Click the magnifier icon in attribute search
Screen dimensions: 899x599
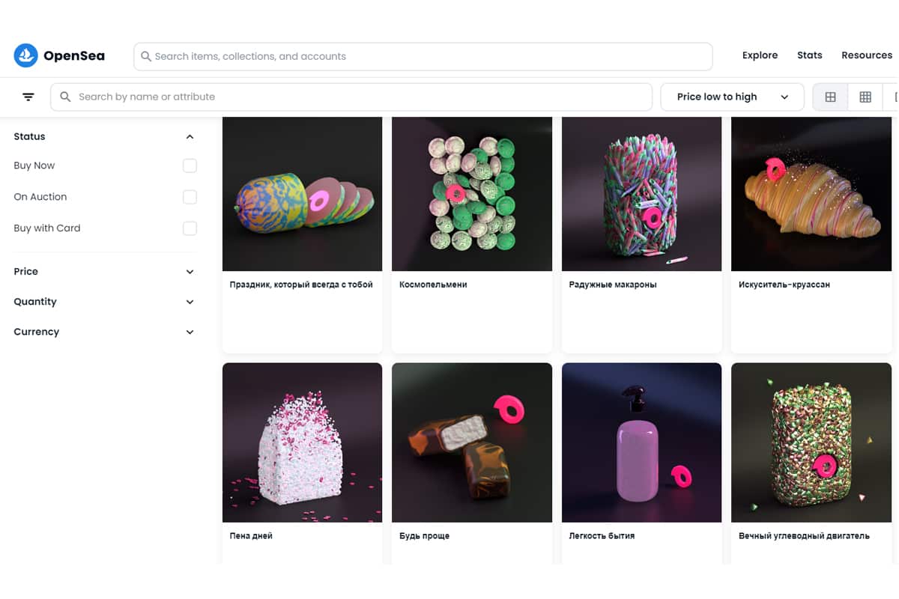[65, 97]
